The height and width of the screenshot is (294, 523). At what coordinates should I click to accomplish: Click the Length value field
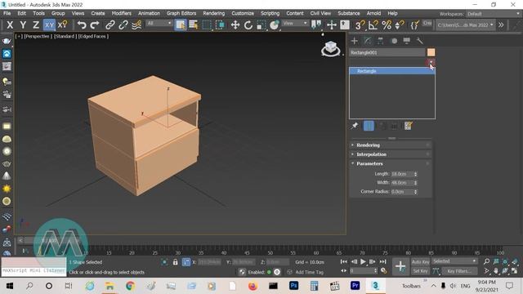(402, 174)
